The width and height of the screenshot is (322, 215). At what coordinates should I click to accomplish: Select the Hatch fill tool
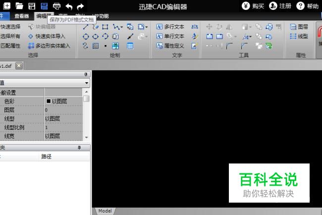[x=96, y=46]
